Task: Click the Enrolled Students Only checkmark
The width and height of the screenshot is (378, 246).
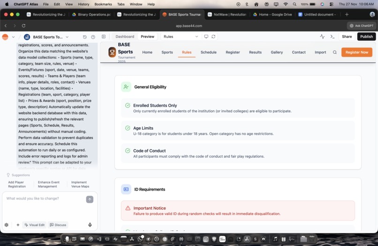Action: [x=128, y=105]
